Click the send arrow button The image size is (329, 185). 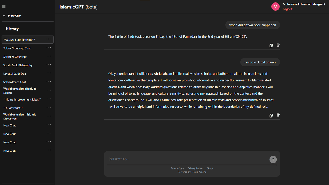tap(273, 159)
